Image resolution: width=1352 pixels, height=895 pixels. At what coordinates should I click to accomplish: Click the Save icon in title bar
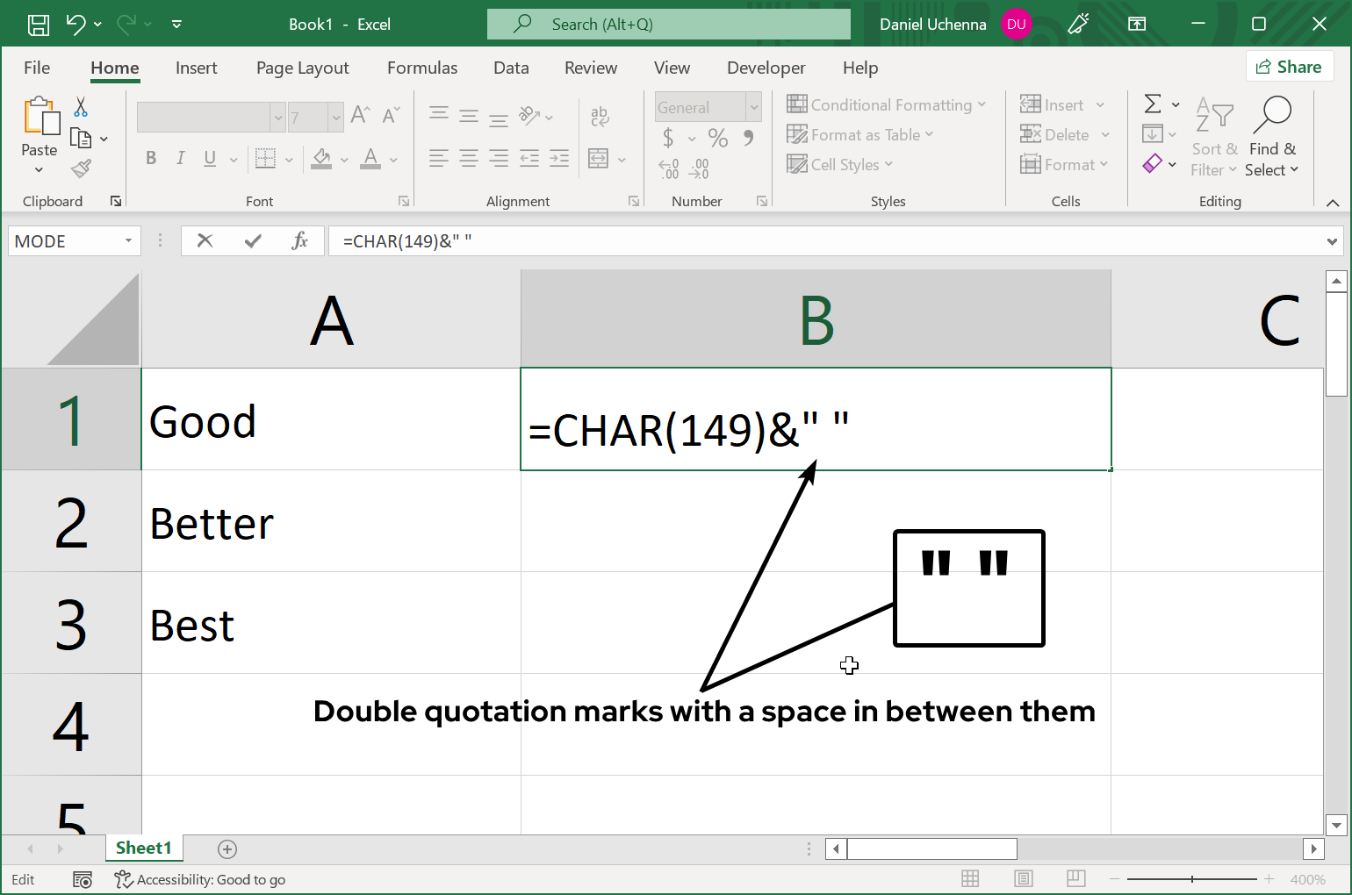coord(39,25)
